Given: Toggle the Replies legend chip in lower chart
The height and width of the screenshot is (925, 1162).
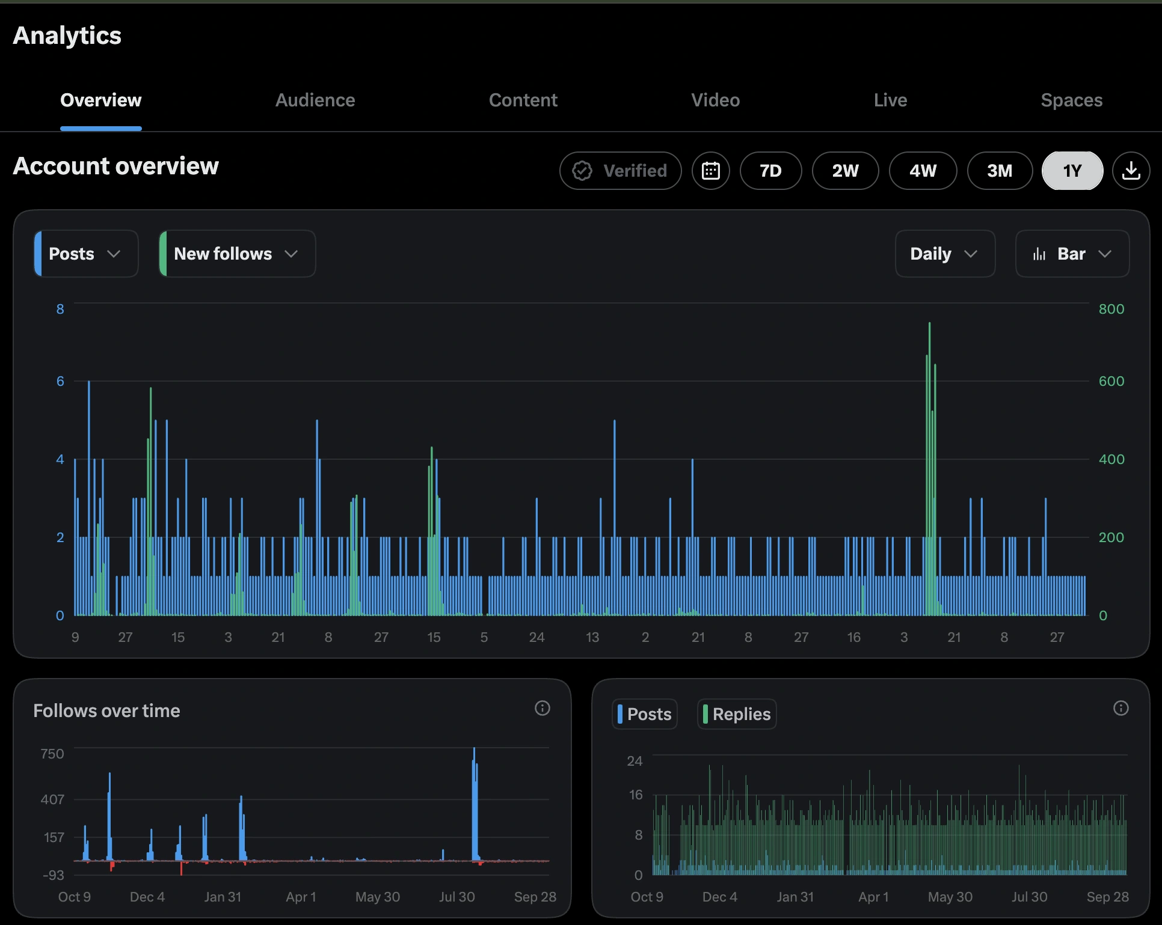Looking at the screenshot, I should 737,714.
